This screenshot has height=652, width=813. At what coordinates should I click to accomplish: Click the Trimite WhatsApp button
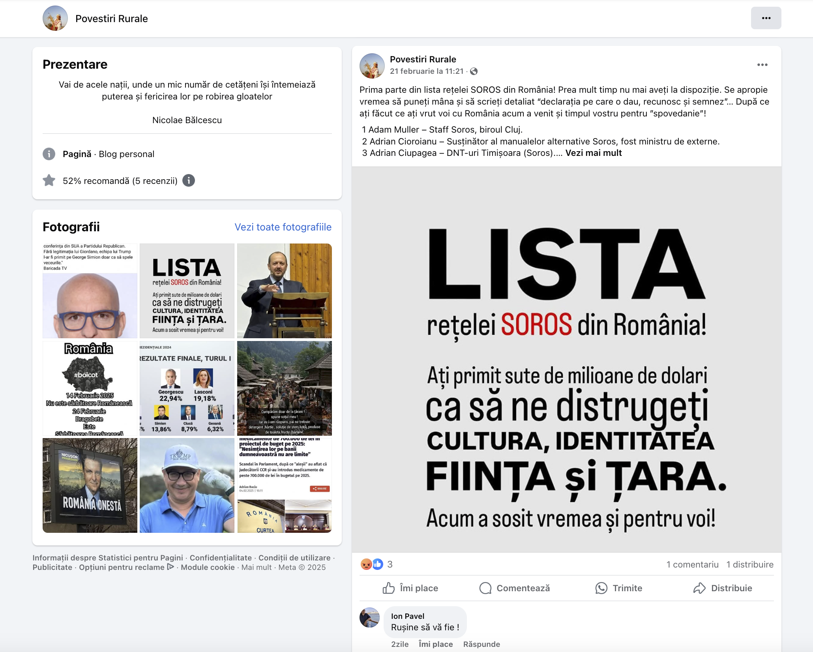point(619,588)
